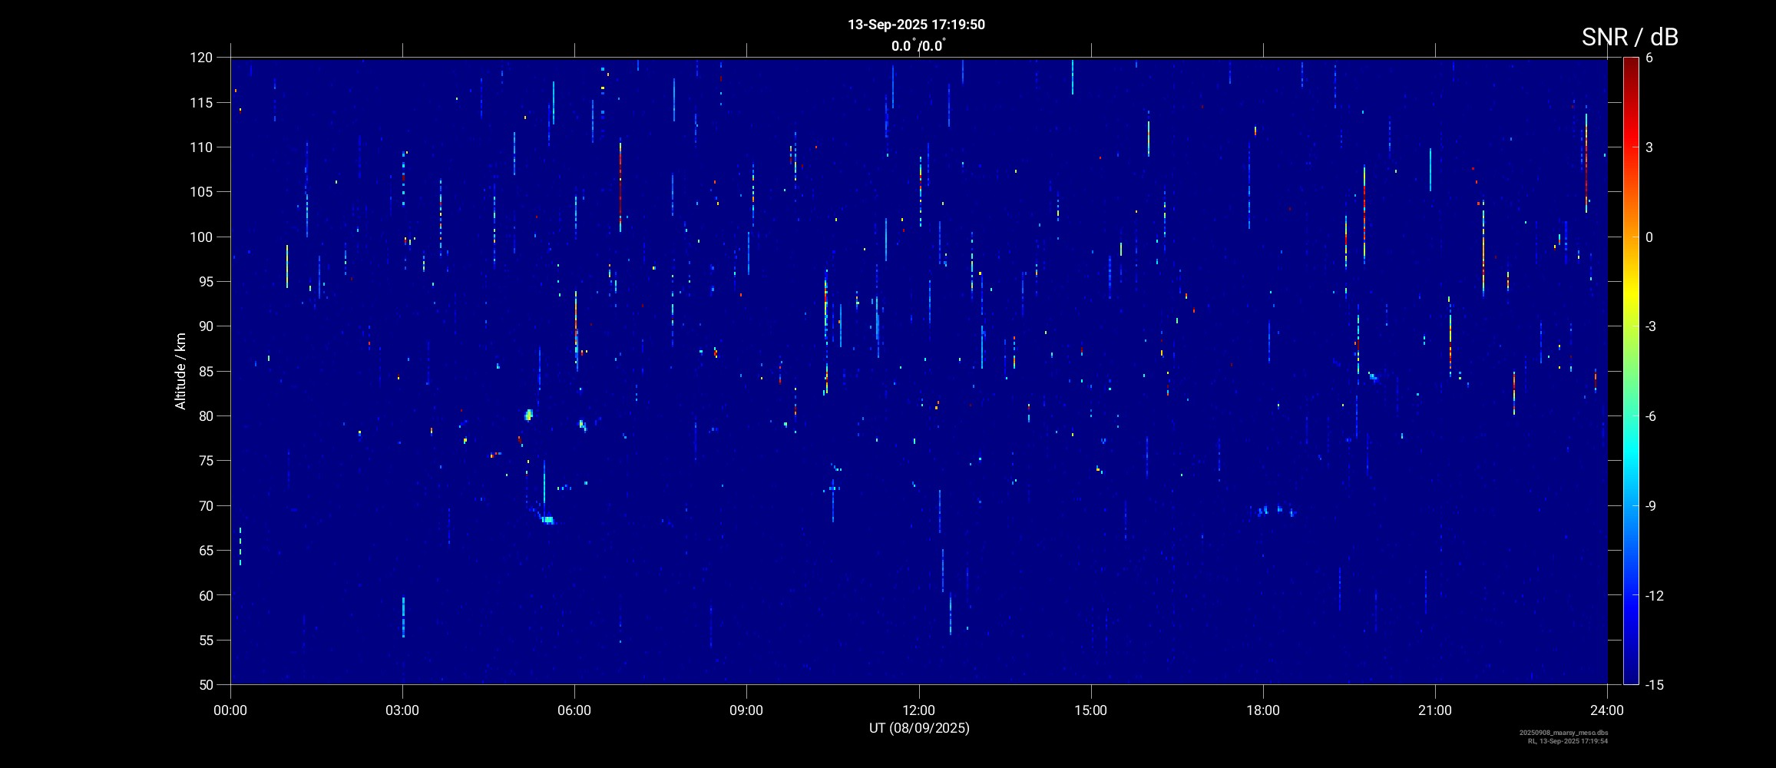Select the -15 tick label on the colorbar

(1654, 684)
